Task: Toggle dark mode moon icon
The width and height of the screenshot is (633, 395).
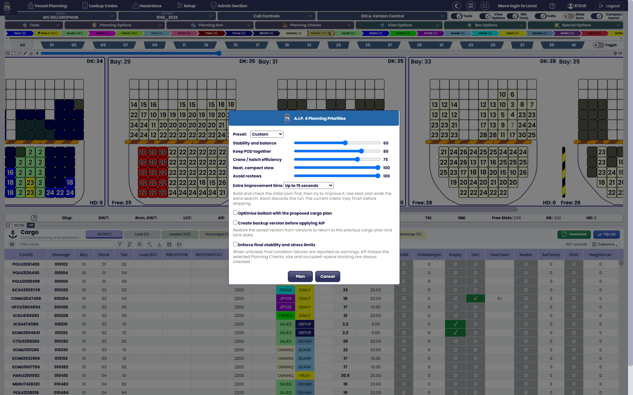Action: [457, 6]
